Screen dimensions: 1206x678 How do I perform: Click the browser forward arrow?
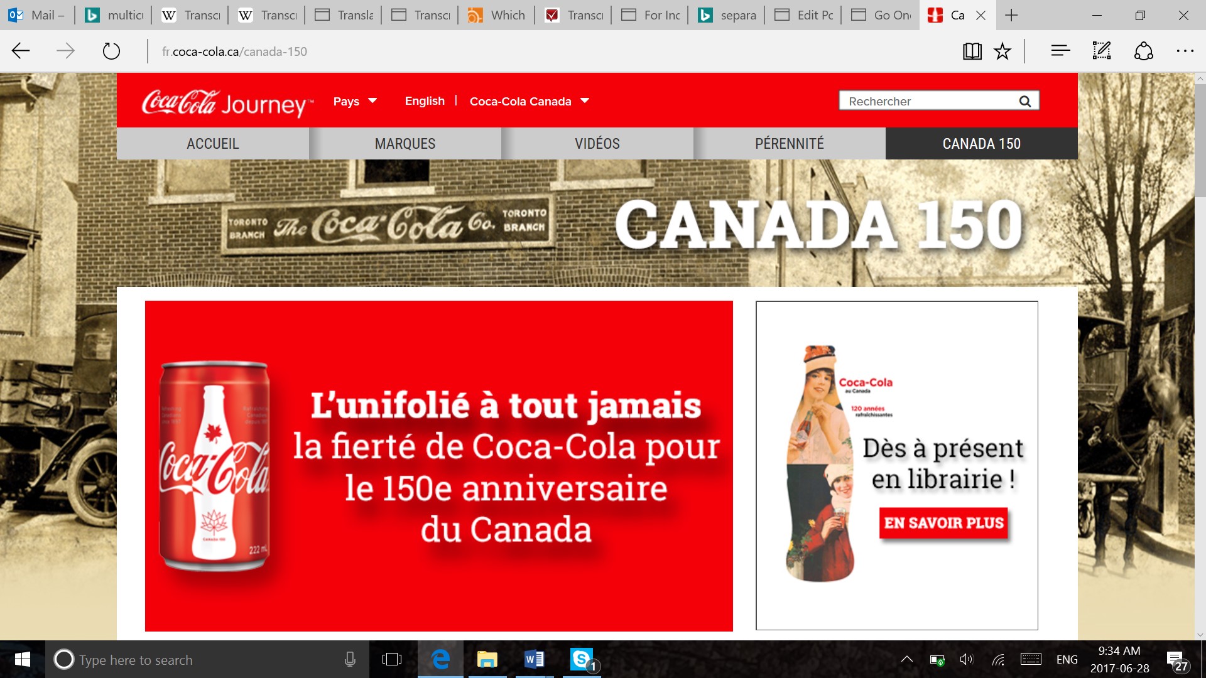(x=65, y=51)
